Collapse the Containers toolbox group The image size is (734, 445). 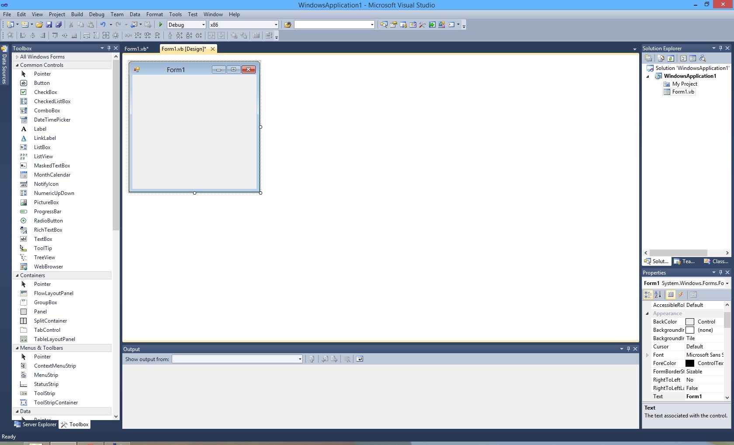tap(17, 275)
